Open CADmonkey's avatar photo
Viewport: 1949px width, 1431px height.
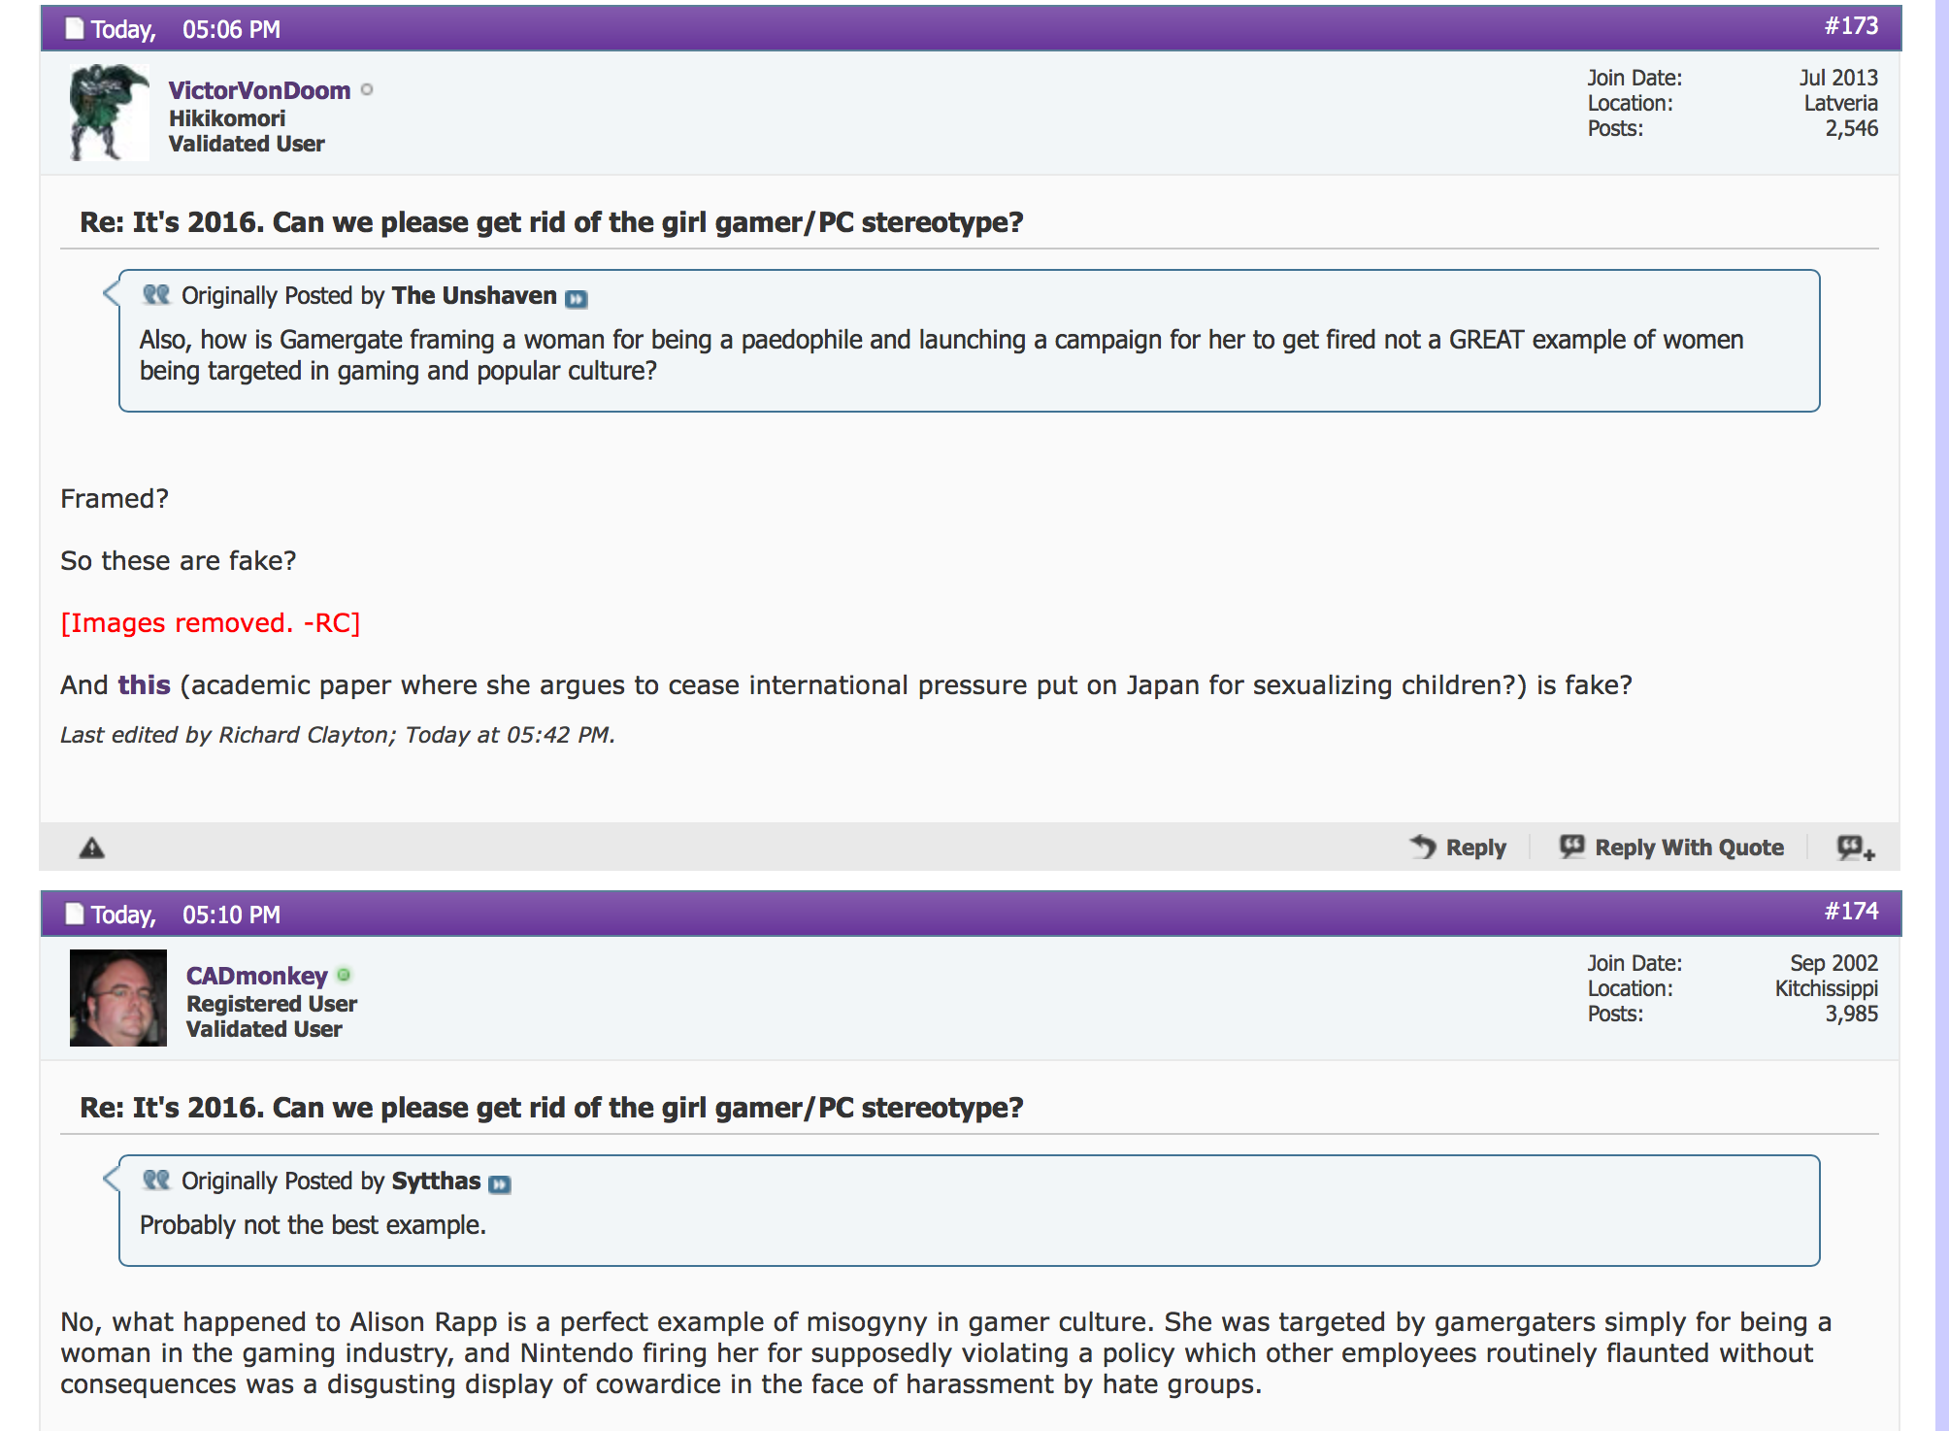(118, 998)
